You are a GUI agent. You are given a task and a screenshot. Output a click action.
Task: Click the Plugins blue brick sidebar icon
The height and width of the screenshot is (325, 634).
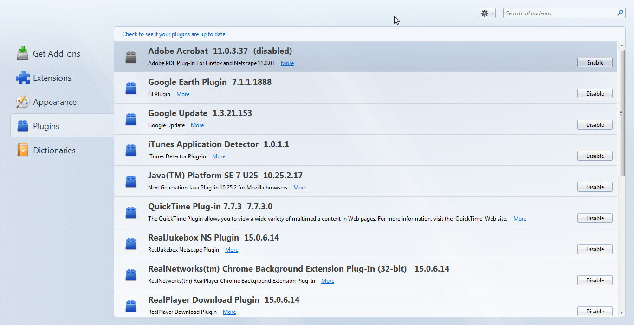pos(23,126)
